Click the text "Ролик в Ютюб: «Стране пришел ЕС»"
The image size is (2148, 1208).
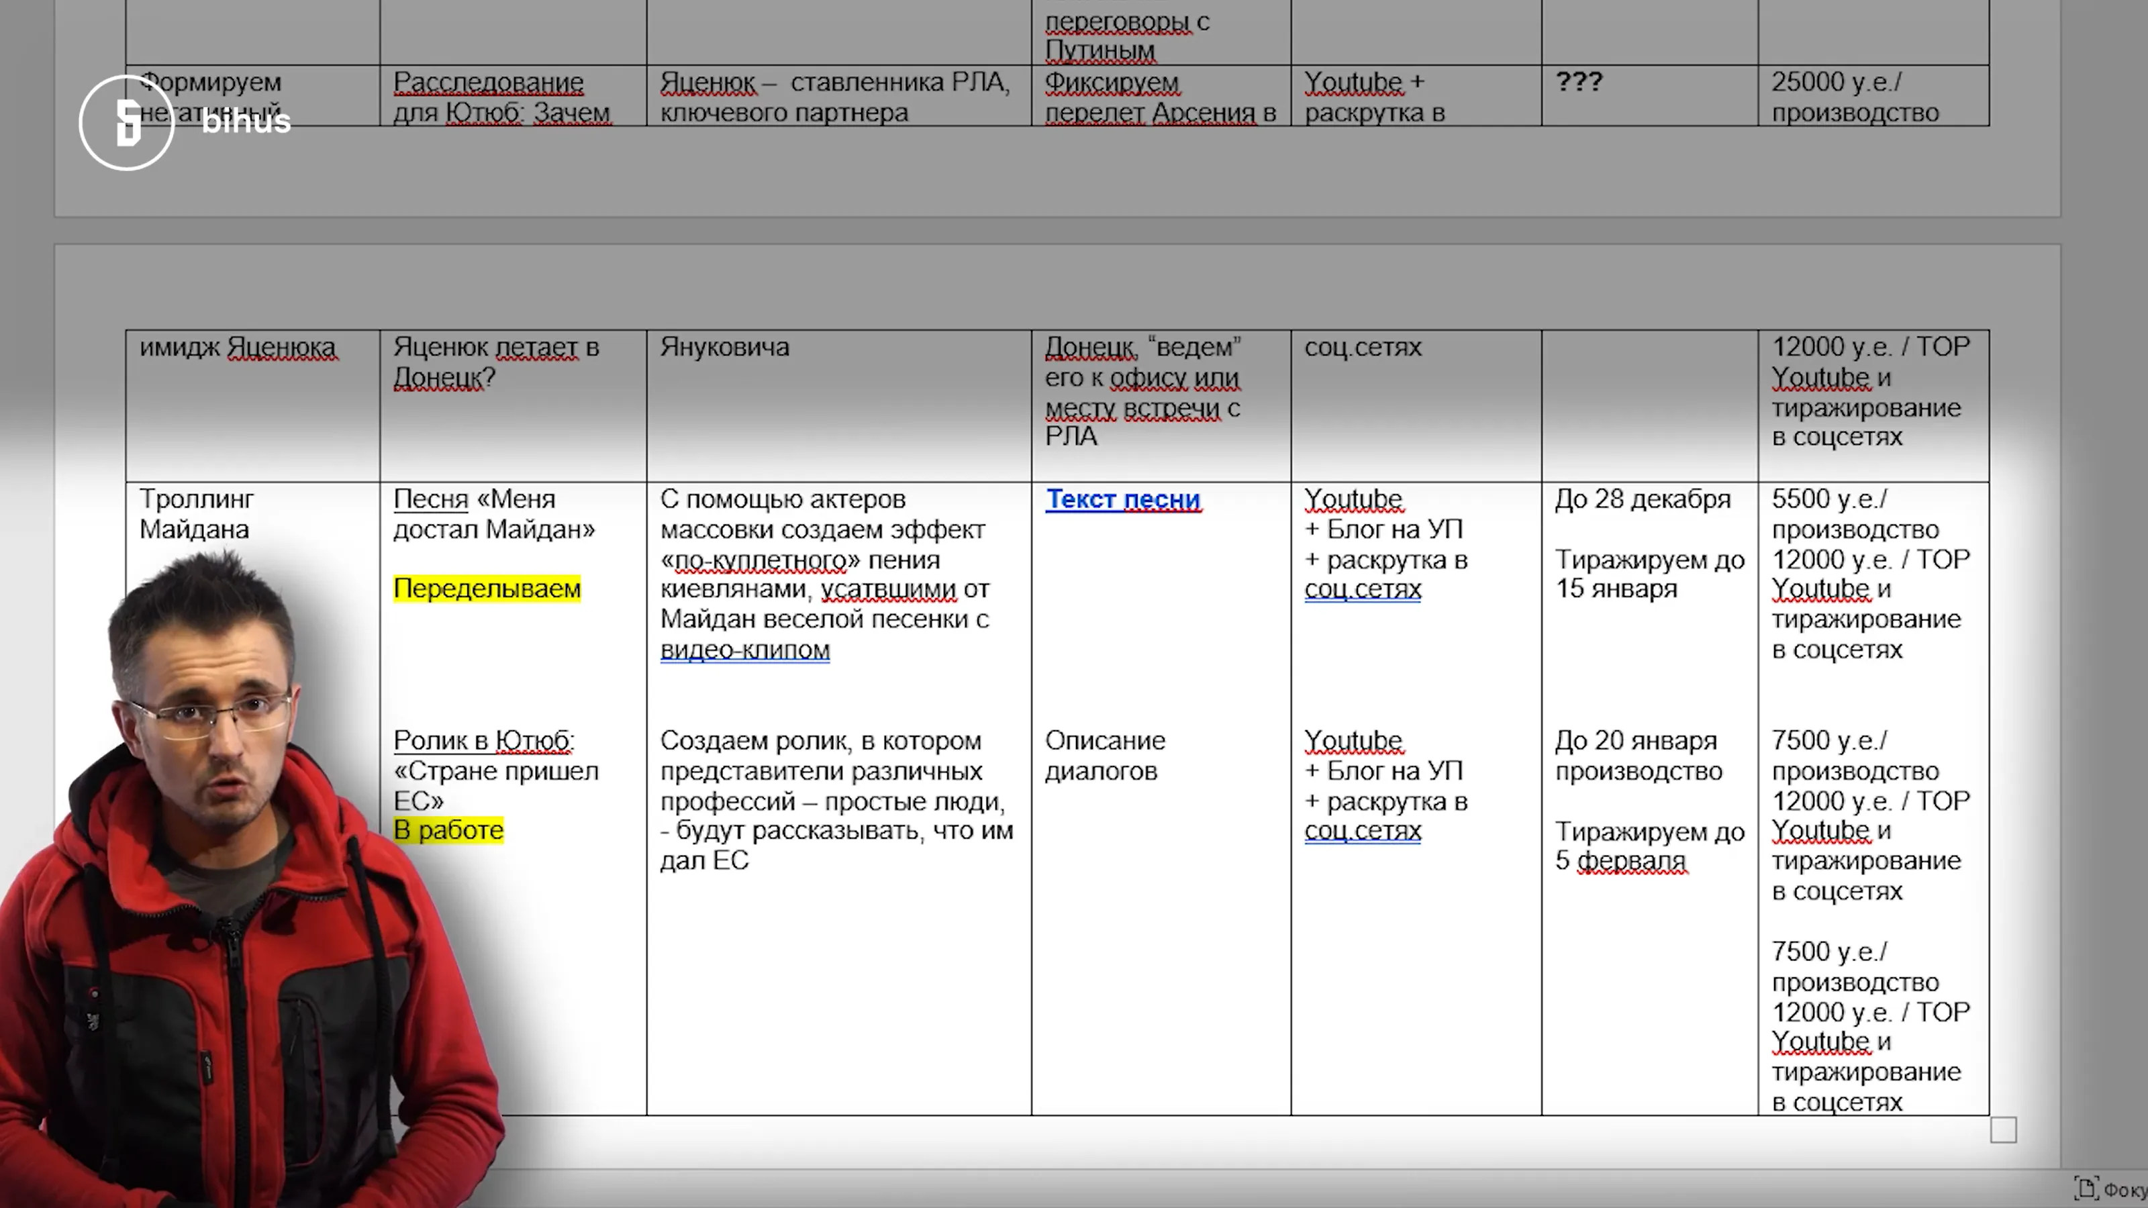[x=496, y=770]
